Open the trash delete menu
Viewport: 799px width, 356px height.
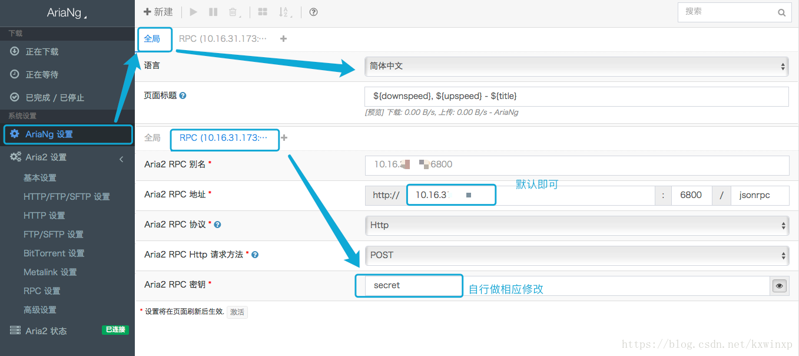tap(234, 12)
